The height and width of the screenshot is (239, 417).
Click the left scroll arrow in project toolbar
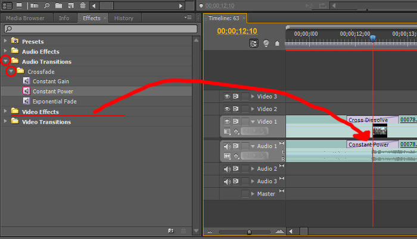click(x=94, y=5)
